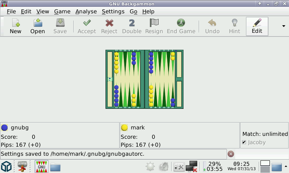Click the volume speaker tray icon
Viewport: 289px width, 173px height.
pyautogui.click(x=164, y=167)
